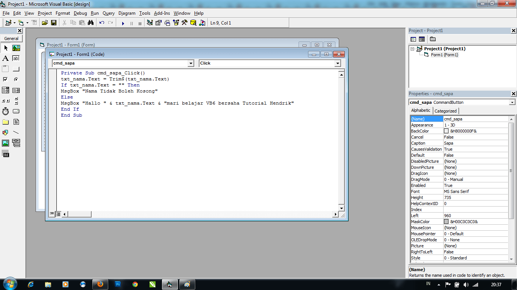Open the Properties Window toolbar icon
517x290 pixels.
coord(159,23)
